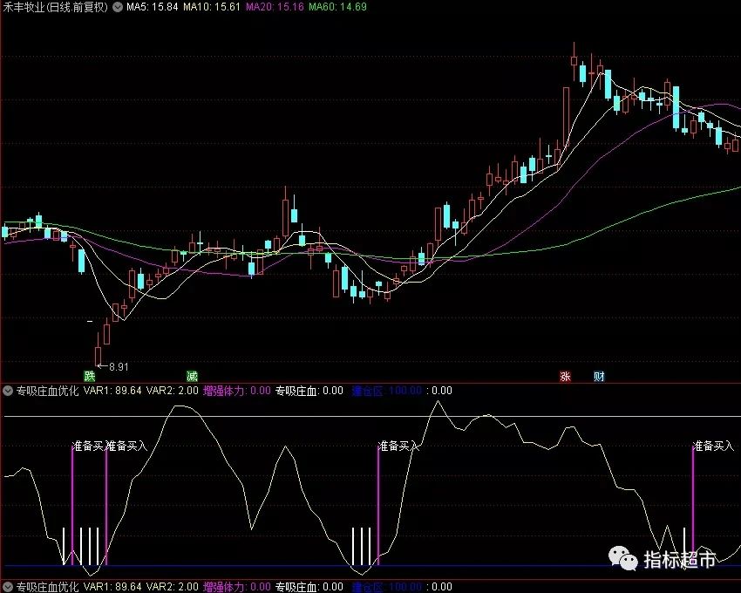The width and height of the screenshot is (741, 593).
Task: Click the middle 准备买入 signal label
Action: (x=399, y=446)
